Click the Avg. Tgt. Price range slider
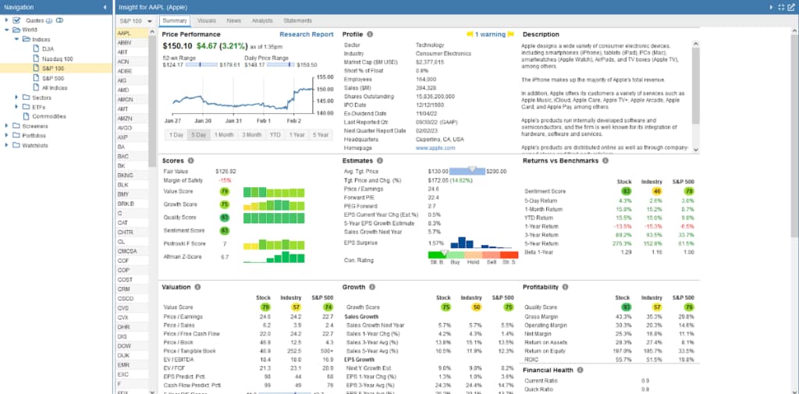 467,171
